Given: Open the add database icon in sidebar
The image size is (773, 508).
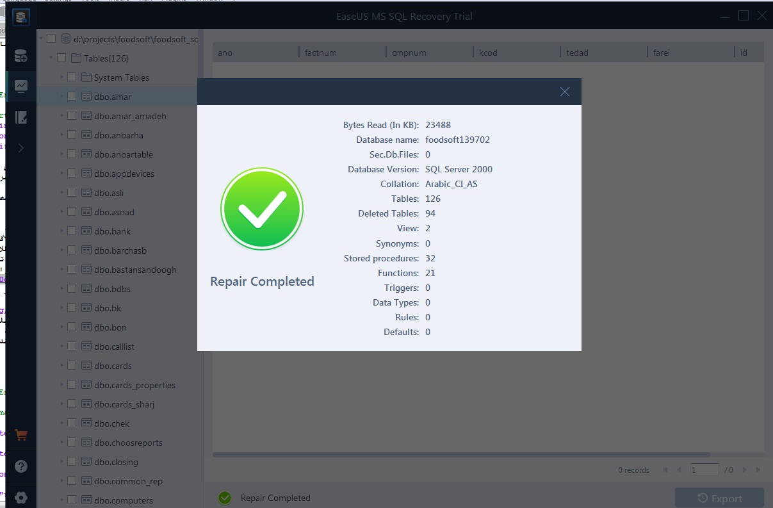Looking at the screenshot, I should (21, 56).
